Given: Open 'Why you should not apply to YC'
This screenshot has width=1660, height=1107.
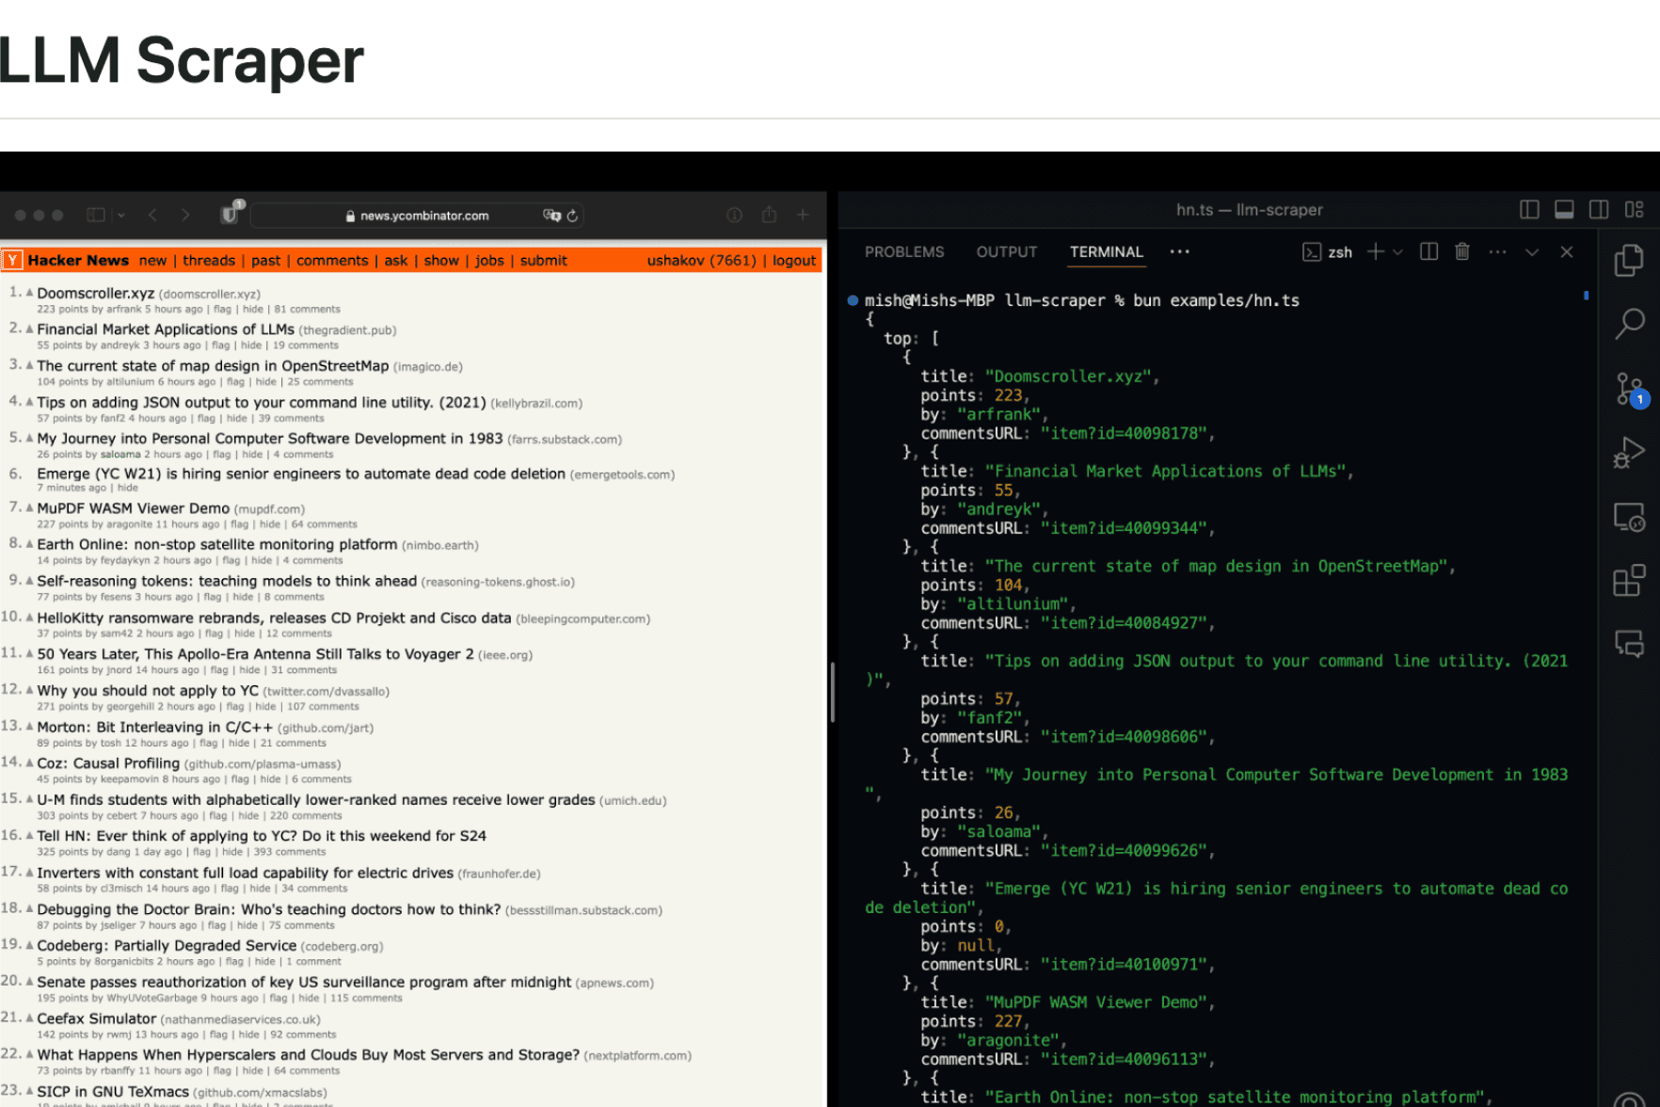Looking at the screenshot, I should tap(148, 690).
